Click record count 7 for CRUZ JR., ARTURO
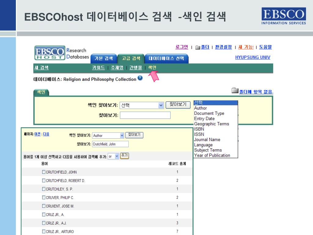The width and height of the screenshot is (313, 235). (x=177, y=231)
